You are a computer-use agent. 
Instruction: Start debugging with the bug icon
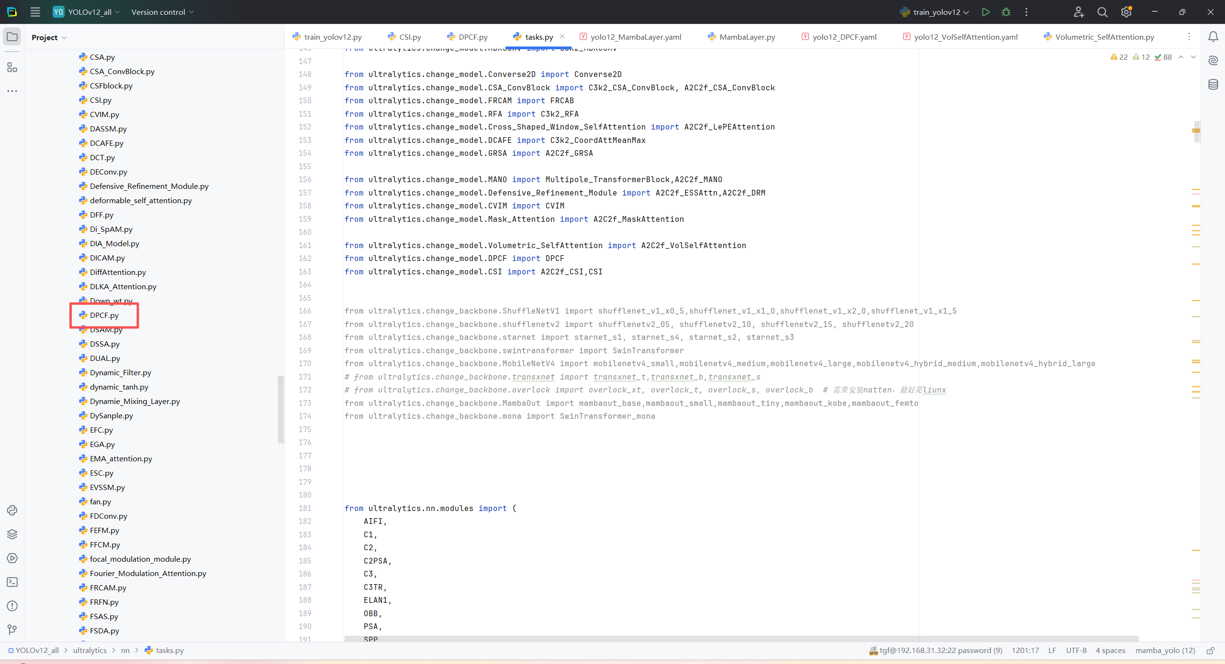(x=1006, y=12)
